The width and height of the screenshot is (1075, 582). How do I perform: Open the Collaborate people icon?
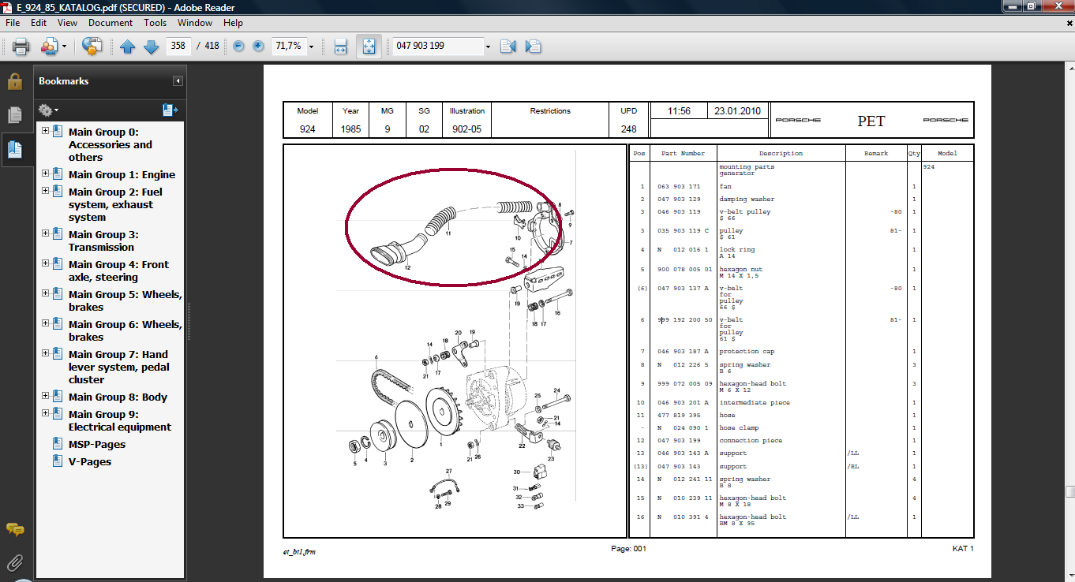pos(49,47)
